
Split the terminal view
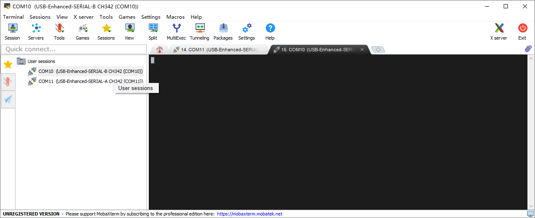(153, 32)
